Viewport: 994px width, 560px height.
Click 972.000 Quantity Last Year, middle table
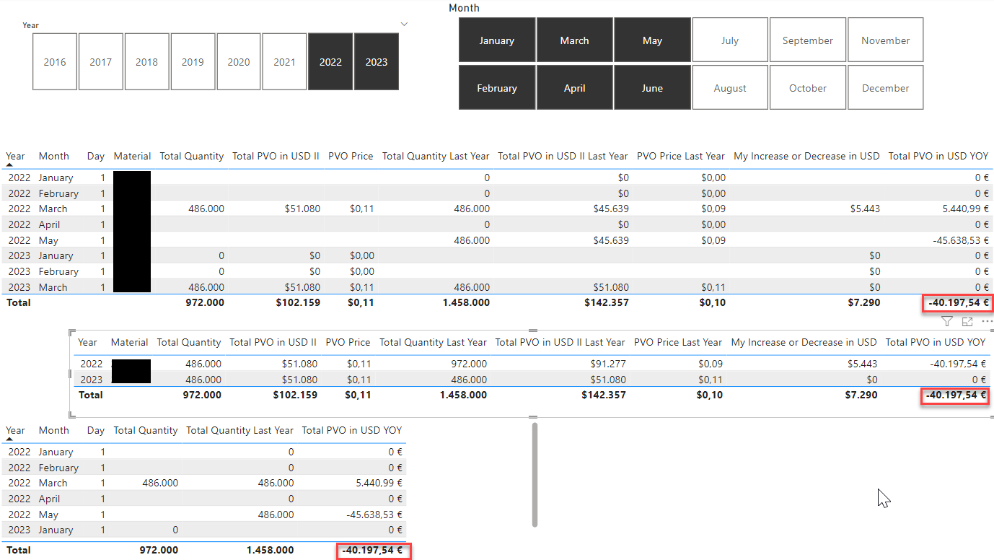(x=468, y=364)
